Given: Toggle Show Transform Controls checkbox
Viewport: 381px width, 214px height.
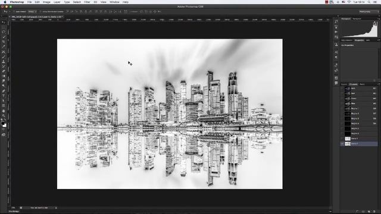Looking at the screenshot, I should 40,11.
